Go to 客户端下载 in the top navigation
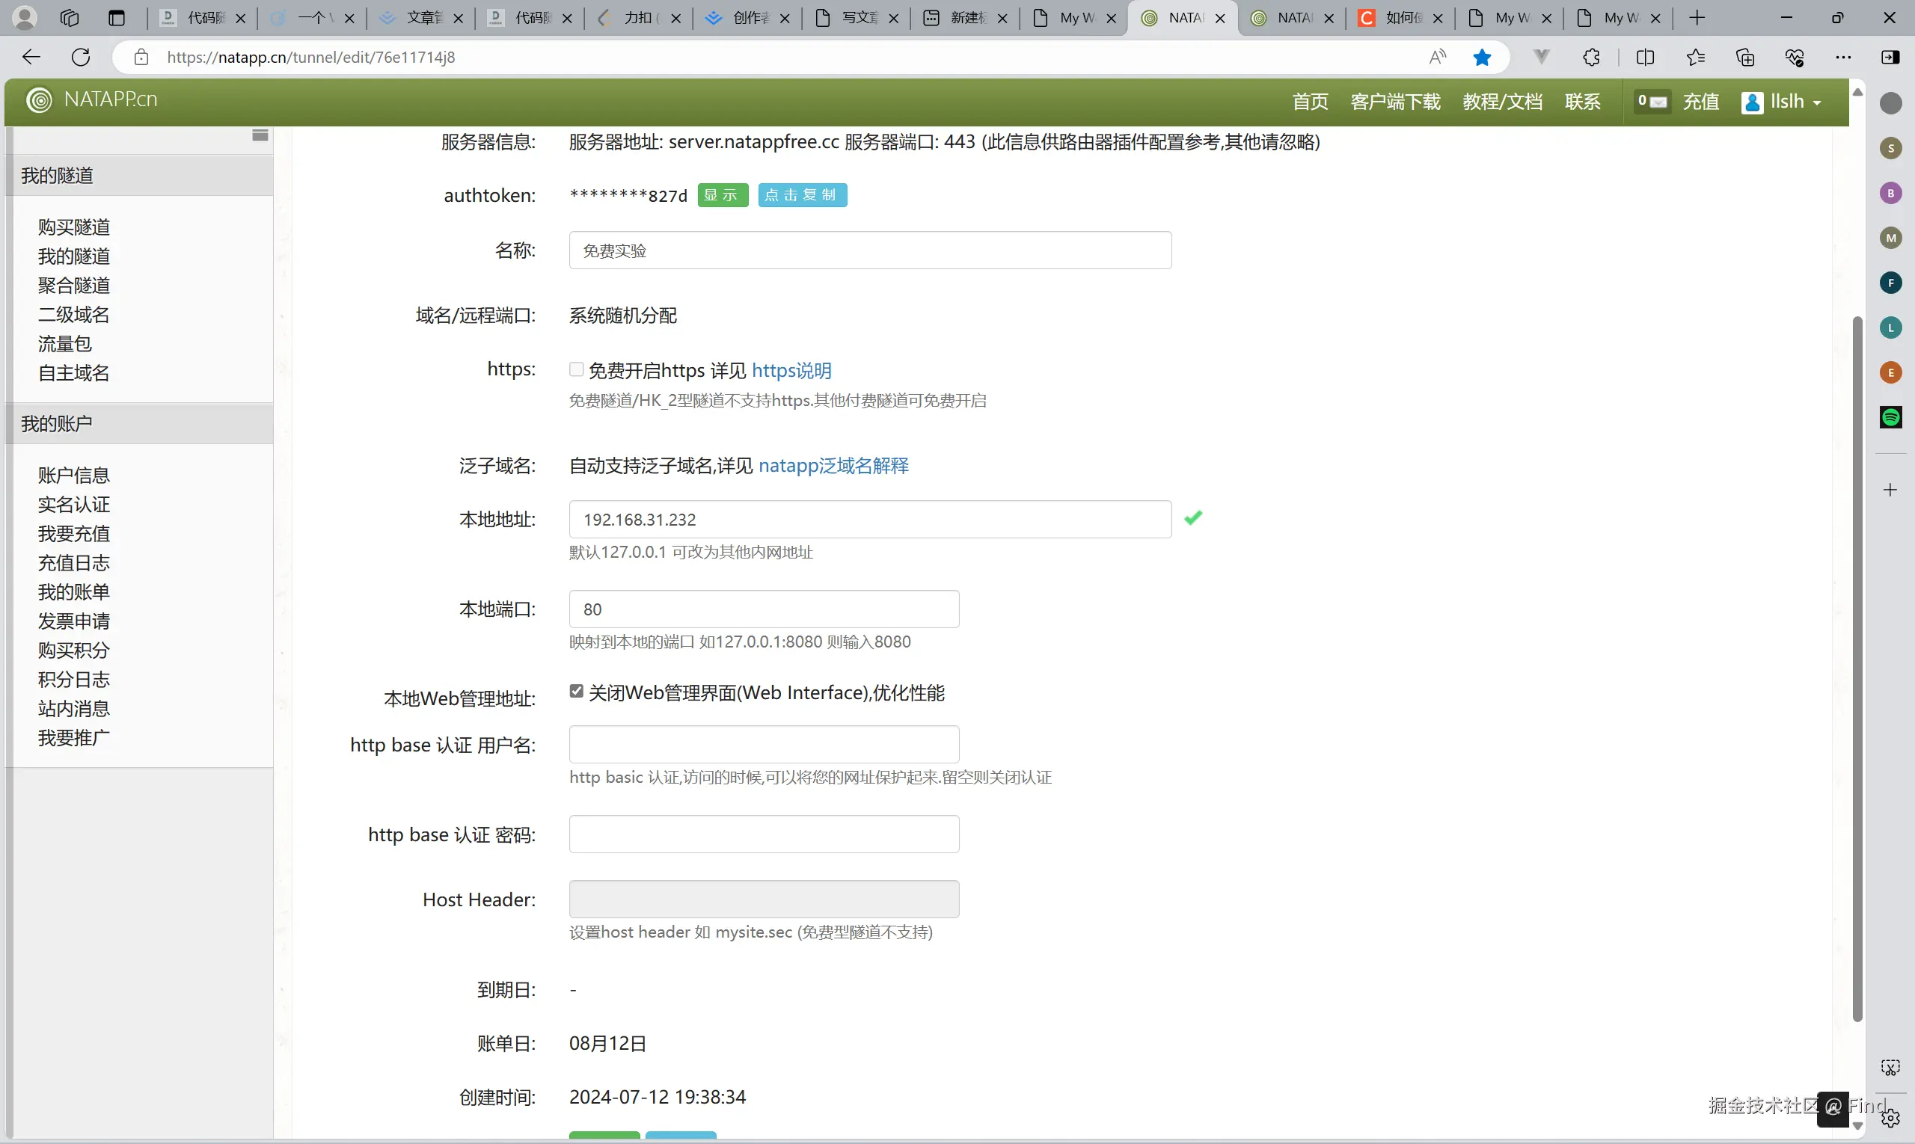This screenshot has height=1144, width=1915. pyautogui.click(x=1394, y=102)
